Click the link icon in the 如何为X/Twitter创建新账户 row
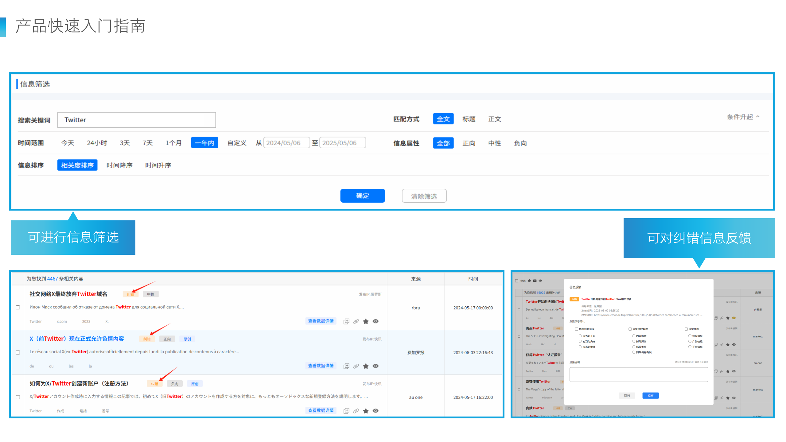This screenshot has width=786, height=442. tap(356, 411)
